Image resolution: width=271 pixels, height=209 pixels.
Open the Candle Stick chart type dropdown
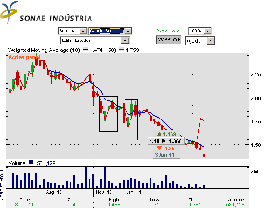(110, 31)
